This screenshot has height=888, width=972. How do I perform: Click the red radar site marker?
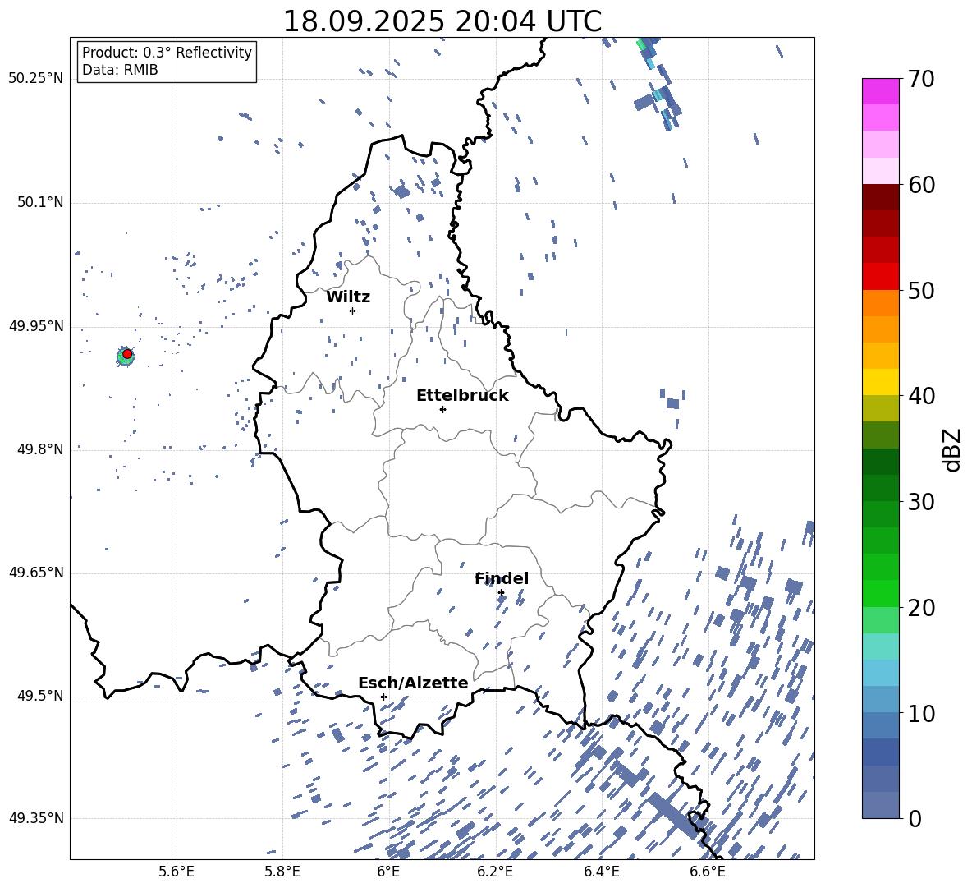coord(127,354)
